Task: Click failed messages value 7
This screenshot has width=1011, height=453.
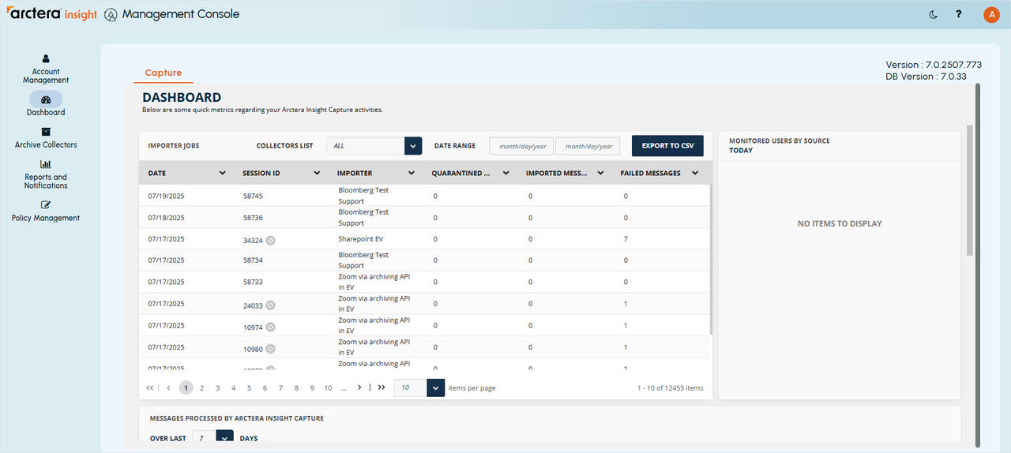Action: click(x=626, y=239)
